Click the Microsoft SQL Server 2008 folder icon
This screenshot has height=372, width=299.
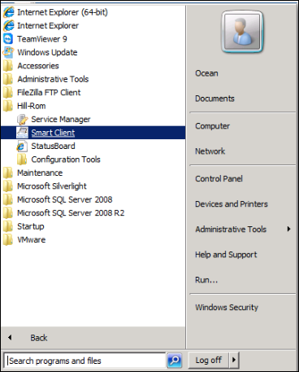(x=8, y=199)
